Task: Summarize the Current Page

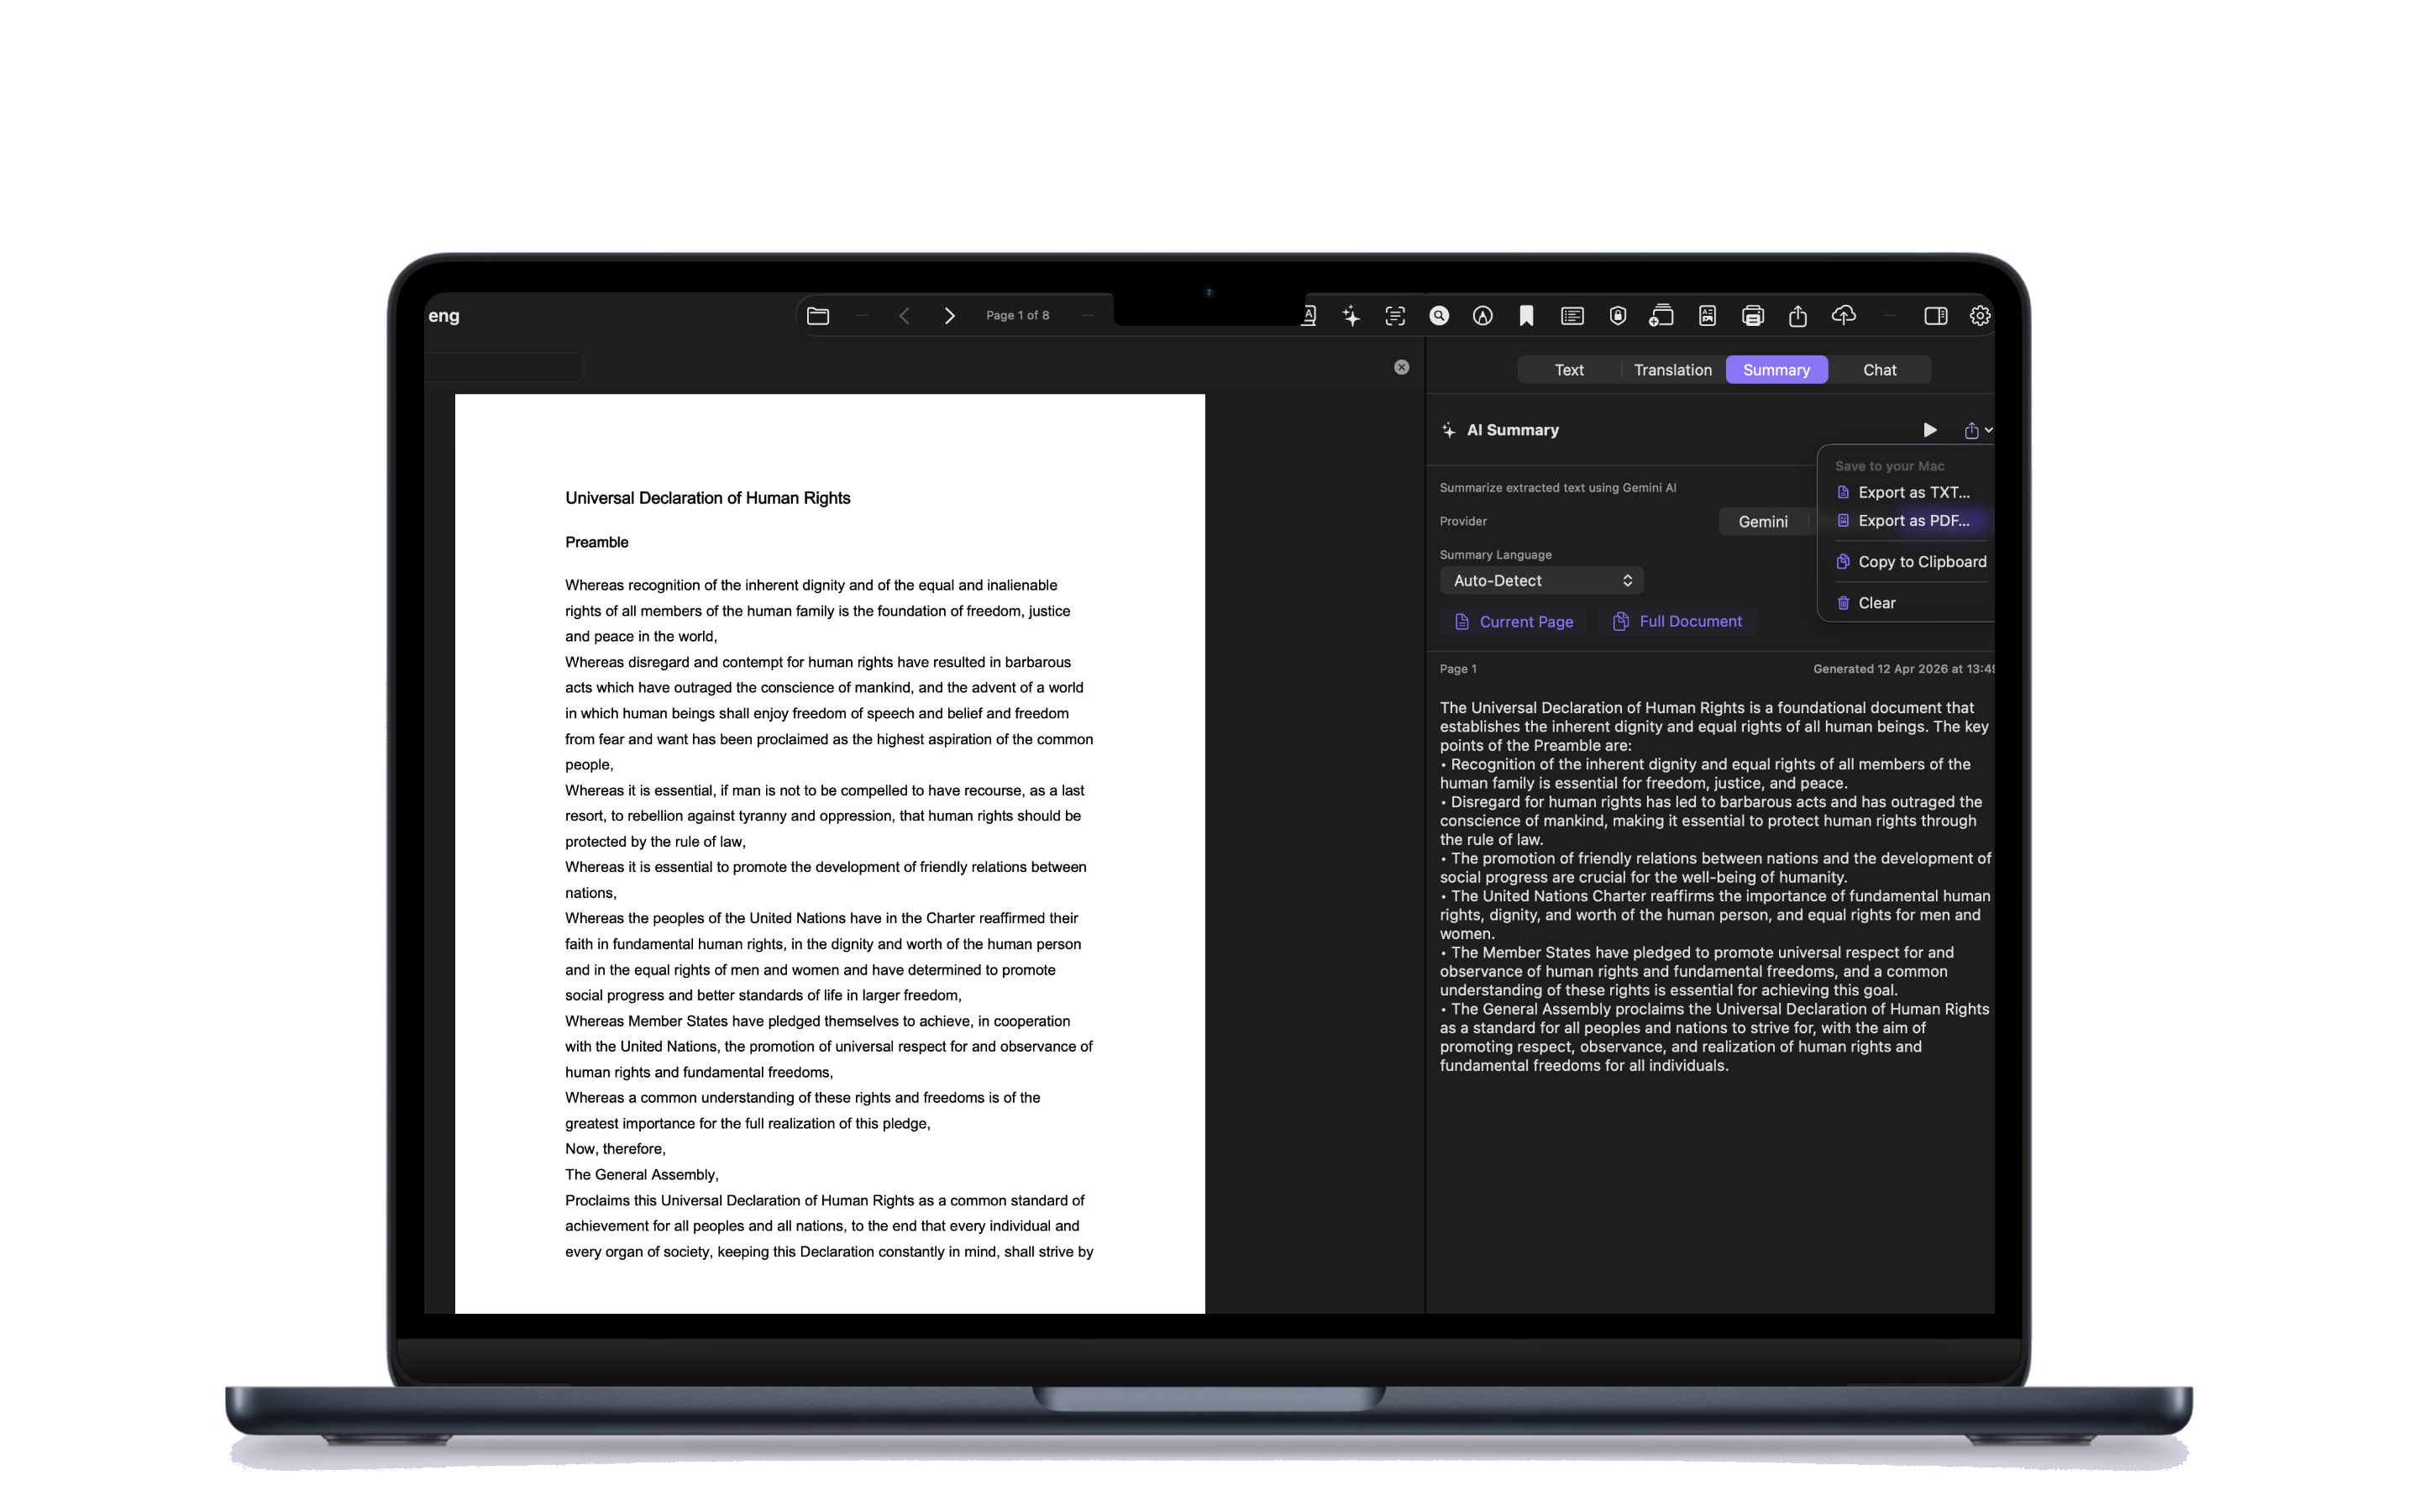Action: click(1514, 622)
